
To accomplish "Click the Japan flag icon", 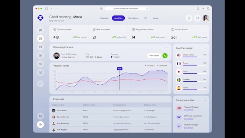I will click(179, 72).
